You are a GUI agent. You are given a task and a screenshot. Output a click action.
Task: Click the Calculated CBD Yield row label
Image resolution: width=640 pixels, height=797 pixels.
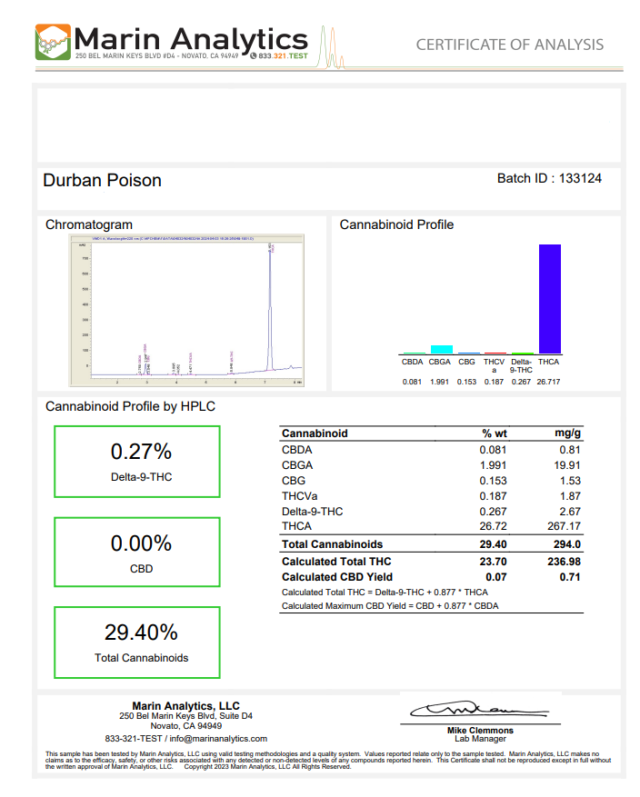(337, 577)
